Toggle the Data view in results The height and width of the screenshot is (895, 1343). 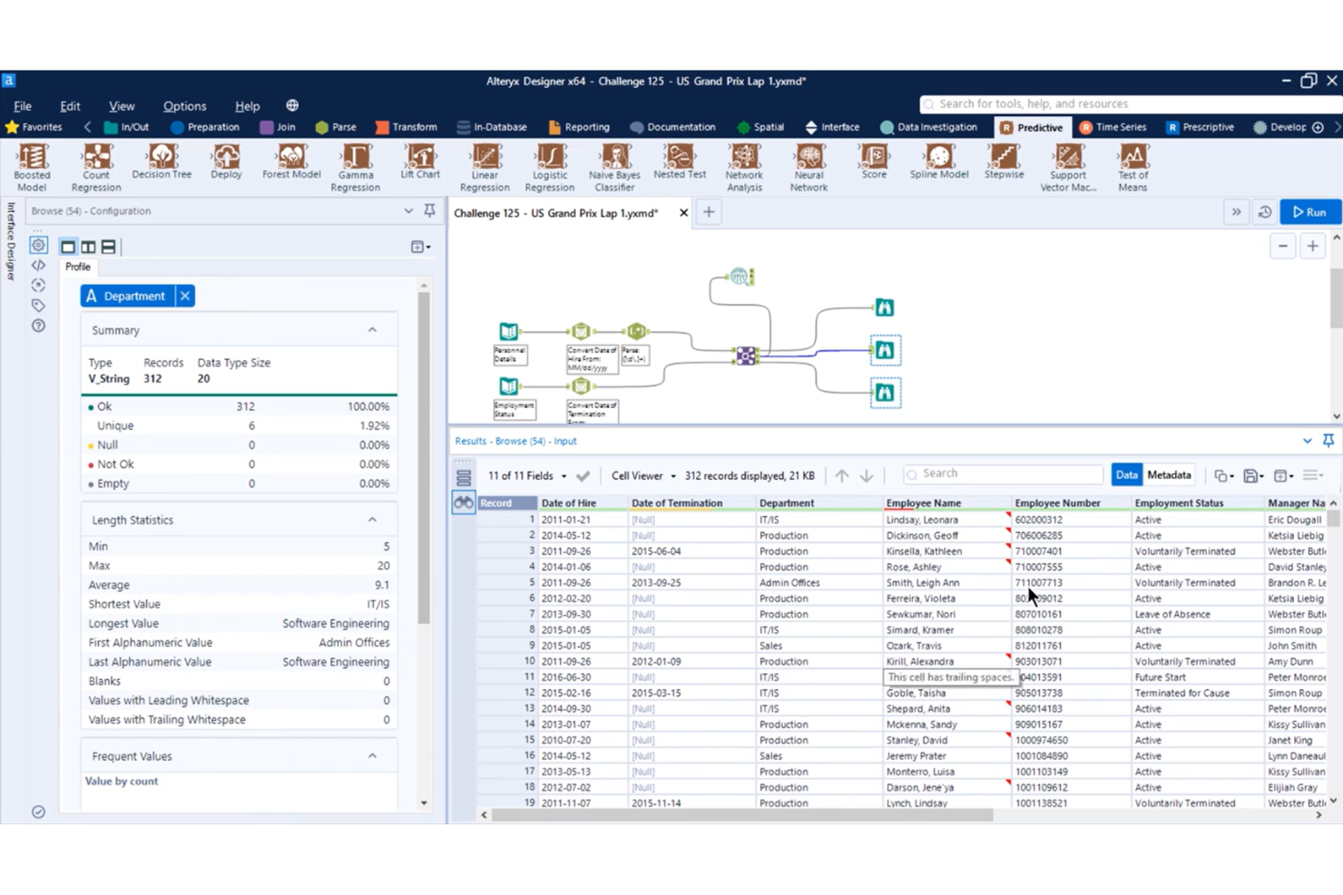click(x=1126, y=475)
